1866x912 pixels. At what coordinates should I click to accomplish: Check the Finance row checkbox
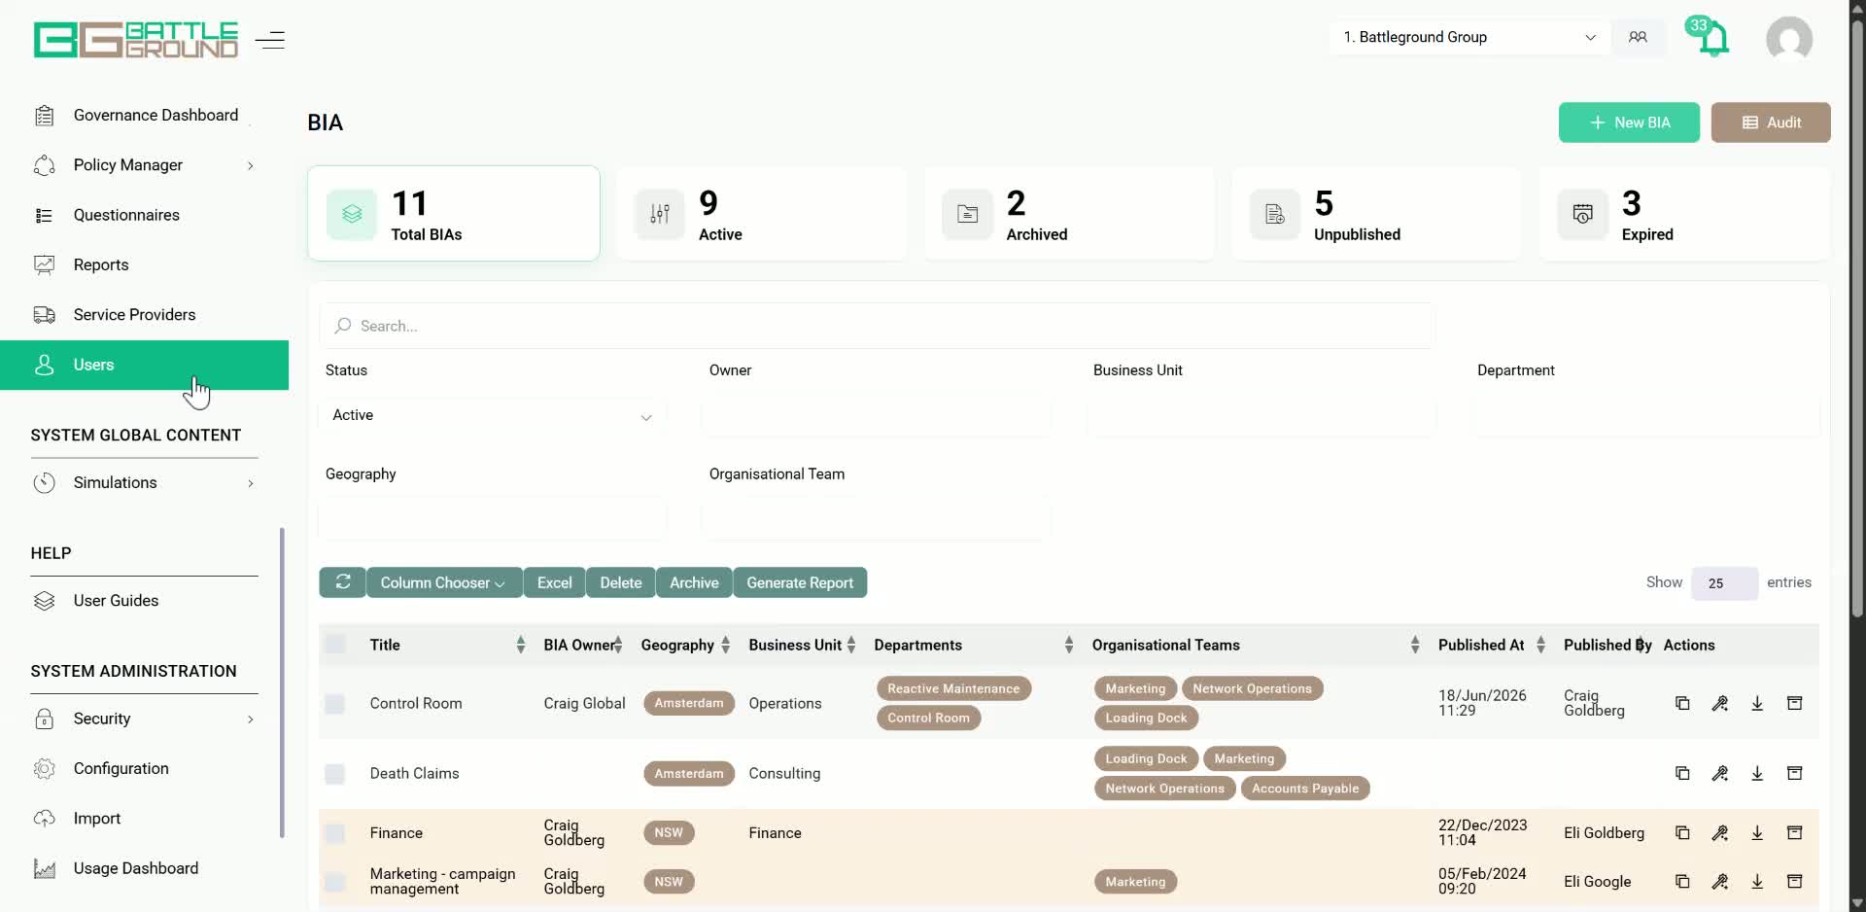click(335, 832)
